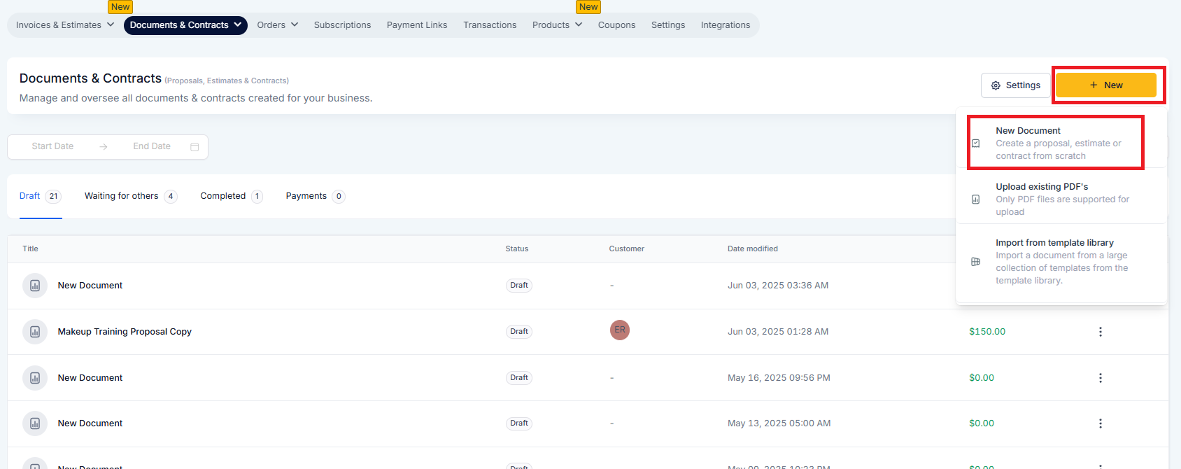
Task: Switch to the Payments tab
Action: click(x=316, y=196)
